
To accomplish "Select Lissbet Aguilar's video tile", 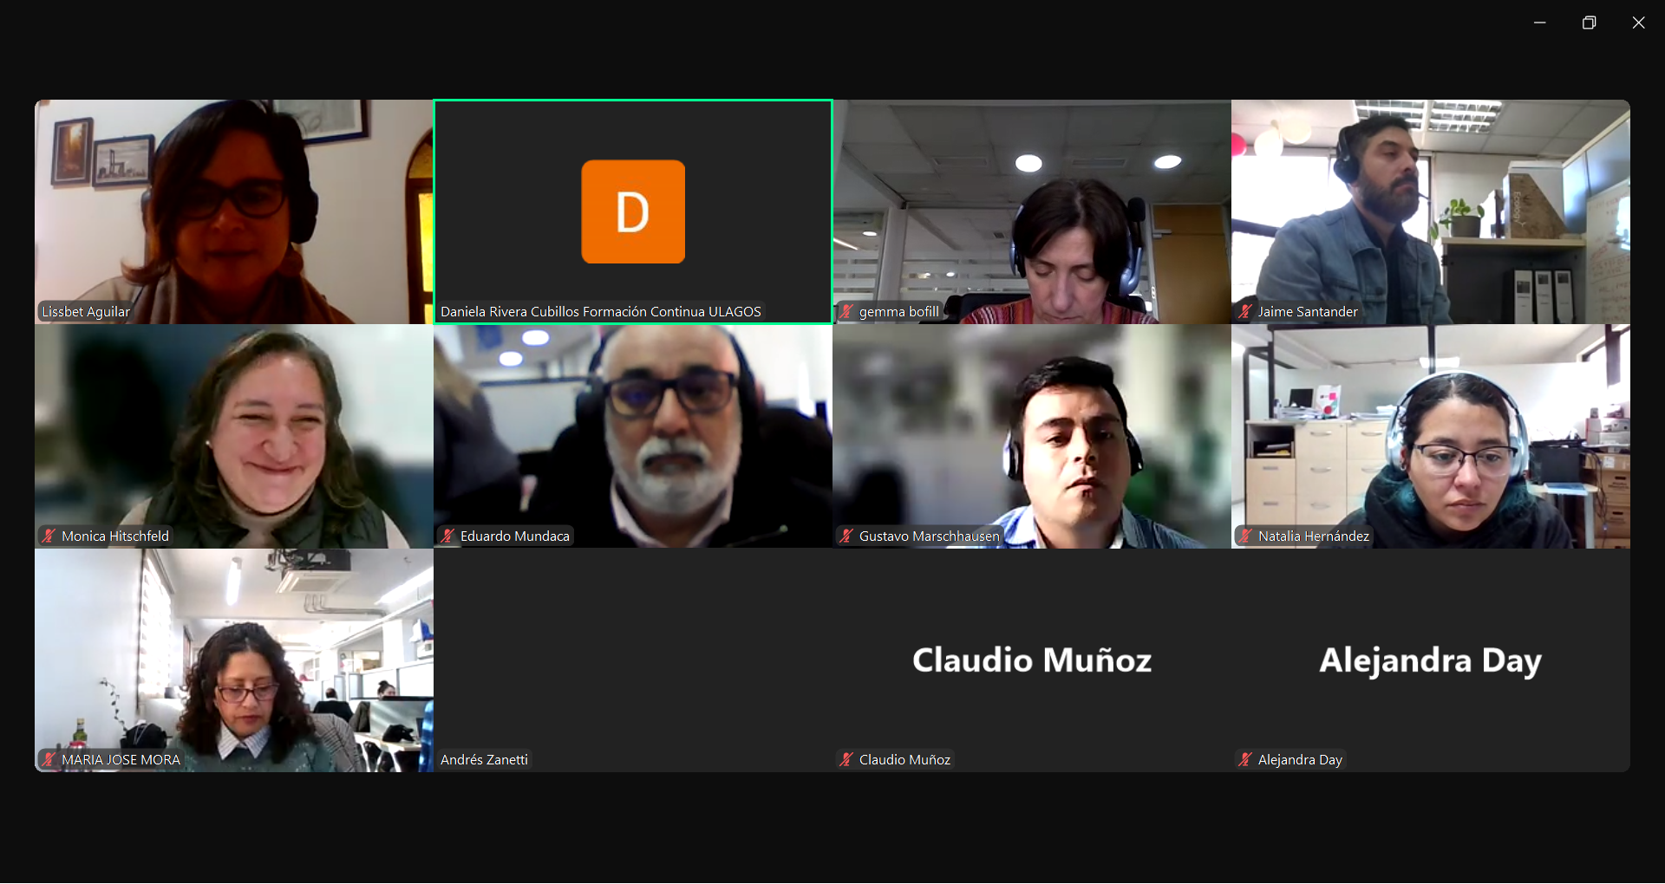I will coord(234,211).
